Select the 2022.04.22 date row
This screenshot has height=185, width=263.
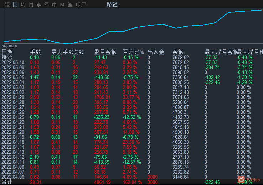pyautogui.click(x=13, y=122)
